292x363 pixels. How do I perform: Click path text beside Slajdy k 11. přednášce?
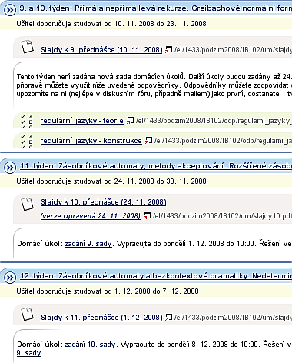coord(233,318)
